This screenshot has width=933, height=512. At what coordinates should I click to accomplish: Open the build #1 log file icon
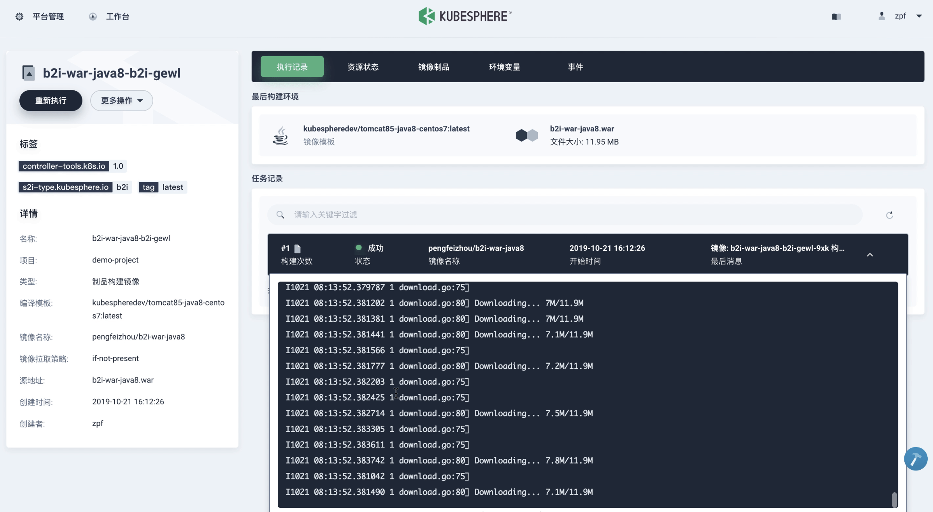pos(298,248)
